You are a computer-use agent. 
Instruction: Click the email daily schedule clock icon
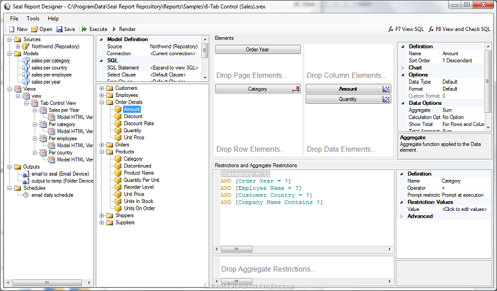[x=26, y=195]
